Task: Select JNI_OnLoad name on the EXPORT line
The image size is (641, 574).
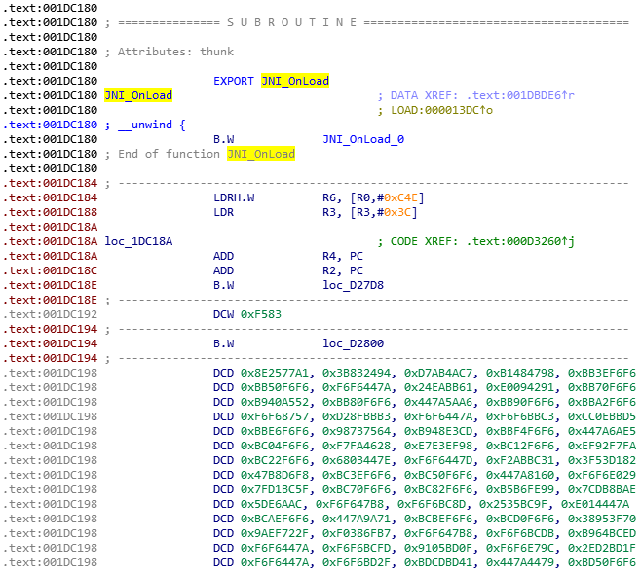Action: click(x=295, y=81)
